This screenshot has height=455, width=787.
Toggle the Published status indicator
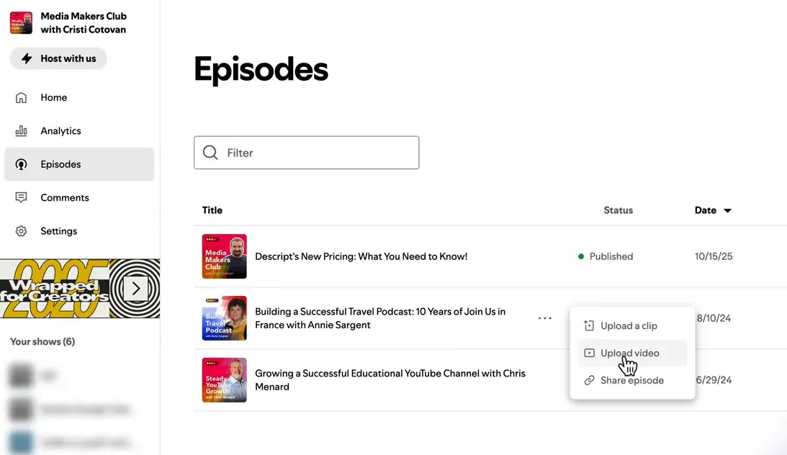click(581, 256)
